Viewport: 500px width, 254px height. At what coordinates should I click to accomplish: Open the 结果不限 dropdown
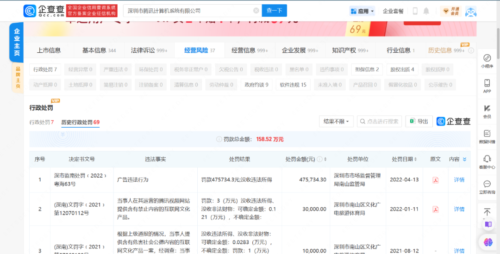tap(336, 121)
